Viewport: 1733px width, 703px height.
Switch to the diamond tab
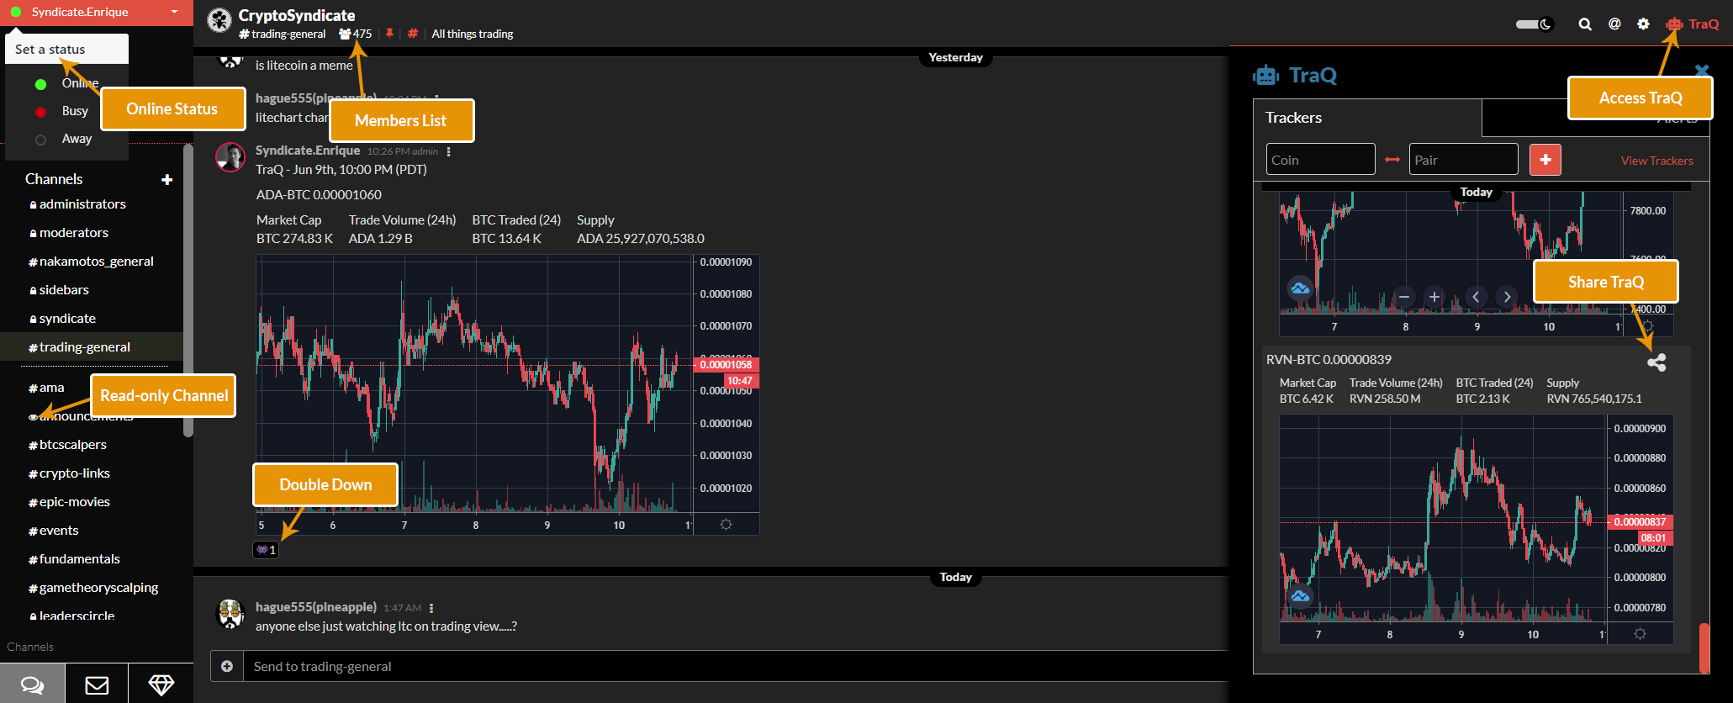click(161, 684)
